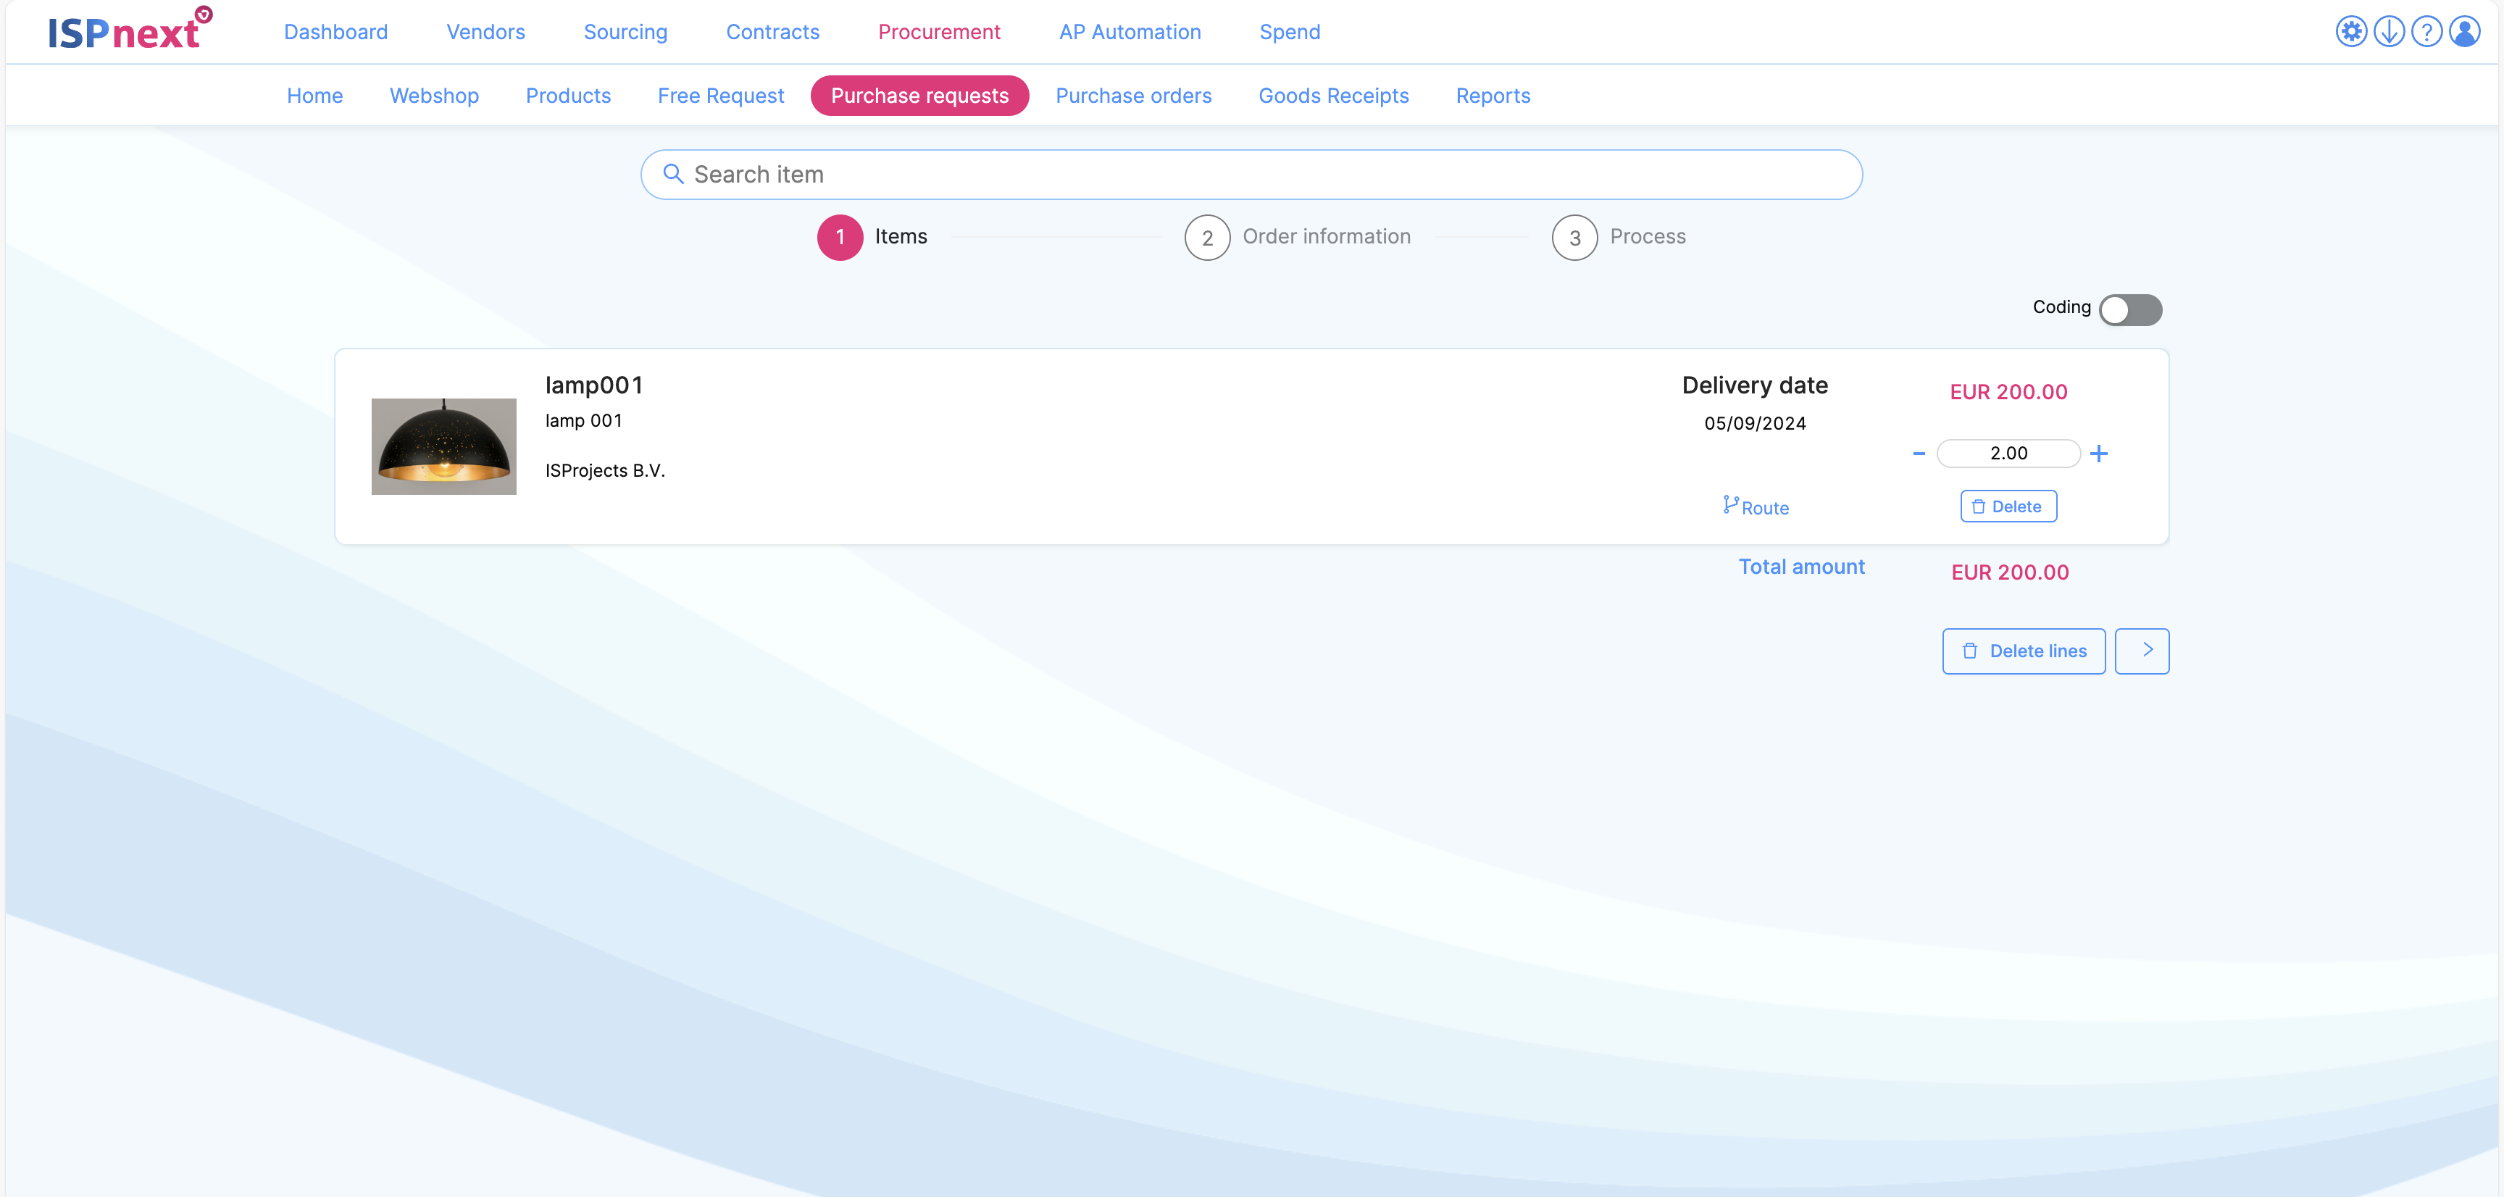Switch to Purchase orders tab
The width and height of the screenshot is (2504, 1197).
[x=1133, y=96]
